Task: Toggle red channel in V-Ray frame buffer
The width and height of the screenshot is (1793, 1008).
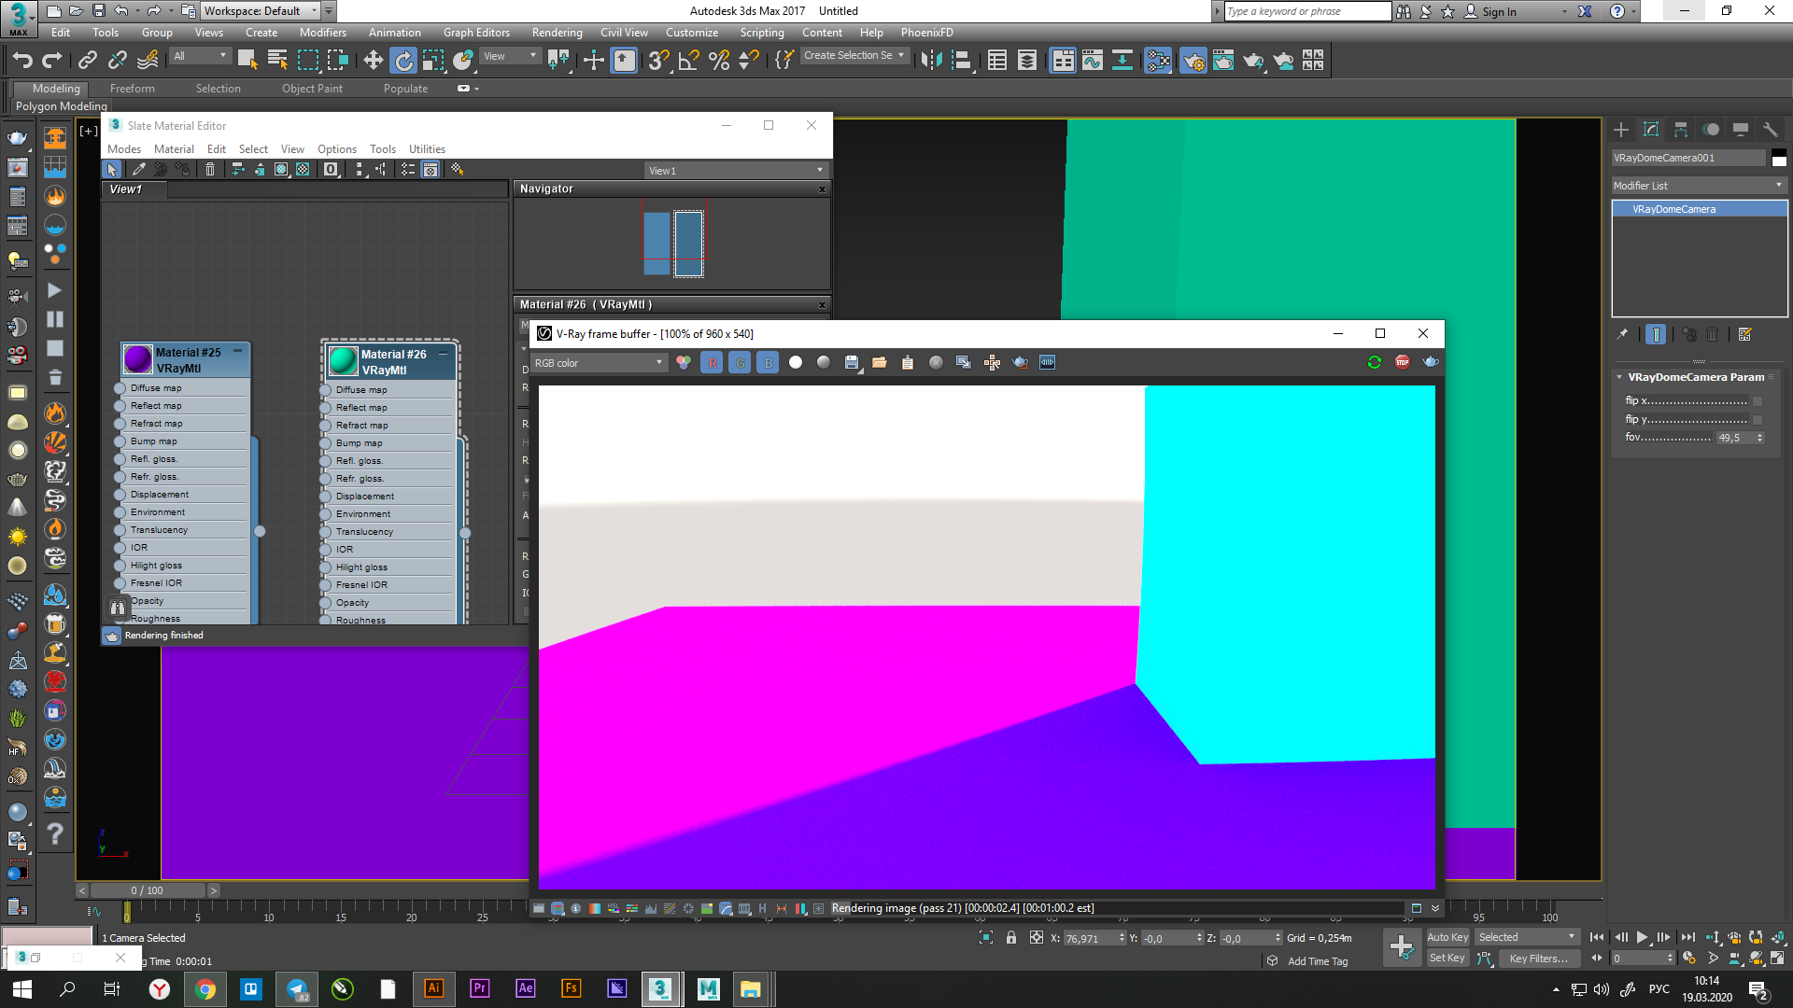Action: (x=713, y=362)
